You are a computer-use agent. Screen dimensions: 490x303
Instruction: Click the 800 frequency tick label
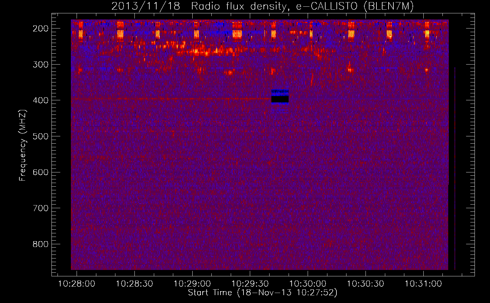click(x=41, y=244)
